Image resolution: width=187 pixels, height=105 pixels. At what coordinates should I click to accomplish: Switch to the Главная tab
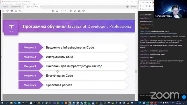5,7
